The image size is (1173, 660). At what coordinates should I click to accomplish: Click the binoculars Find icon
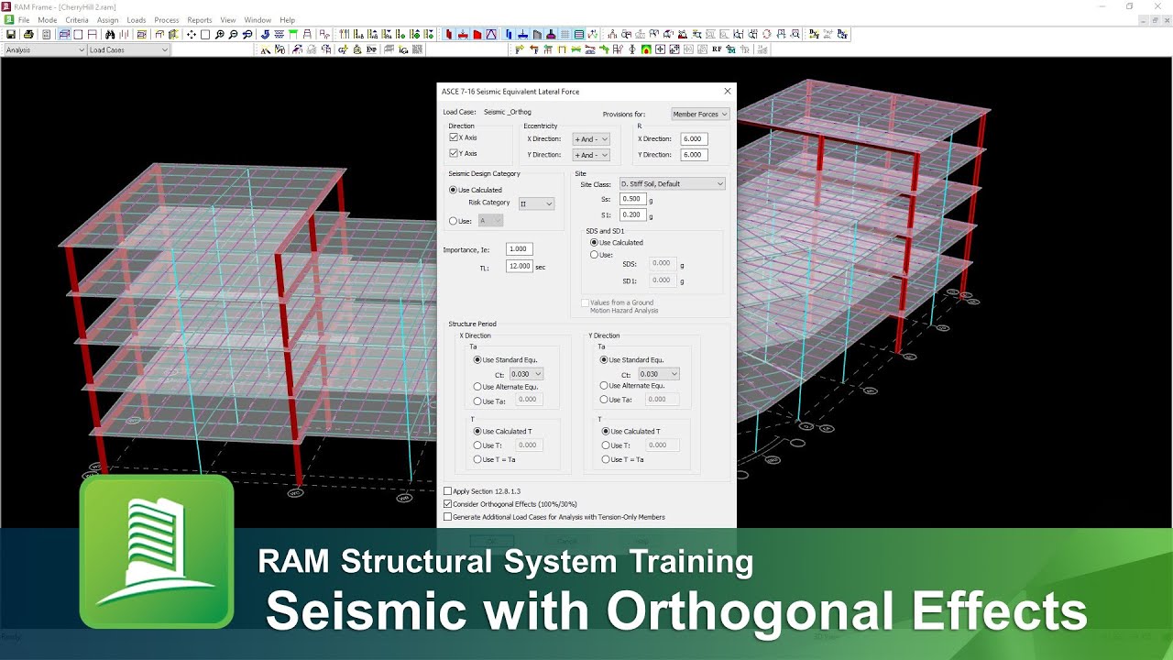[109, 35]
